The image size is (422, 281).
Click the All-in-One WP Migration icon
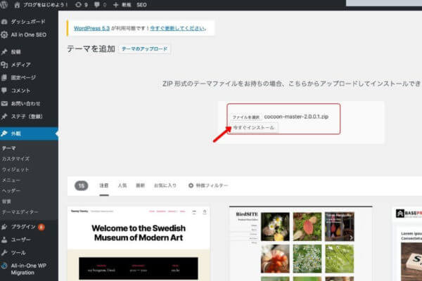coord(4,266)
